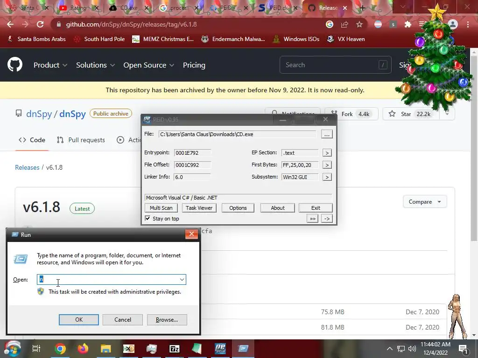Click the address bar URL
This screenshot has width=478, height=358.
click(131, 24)
